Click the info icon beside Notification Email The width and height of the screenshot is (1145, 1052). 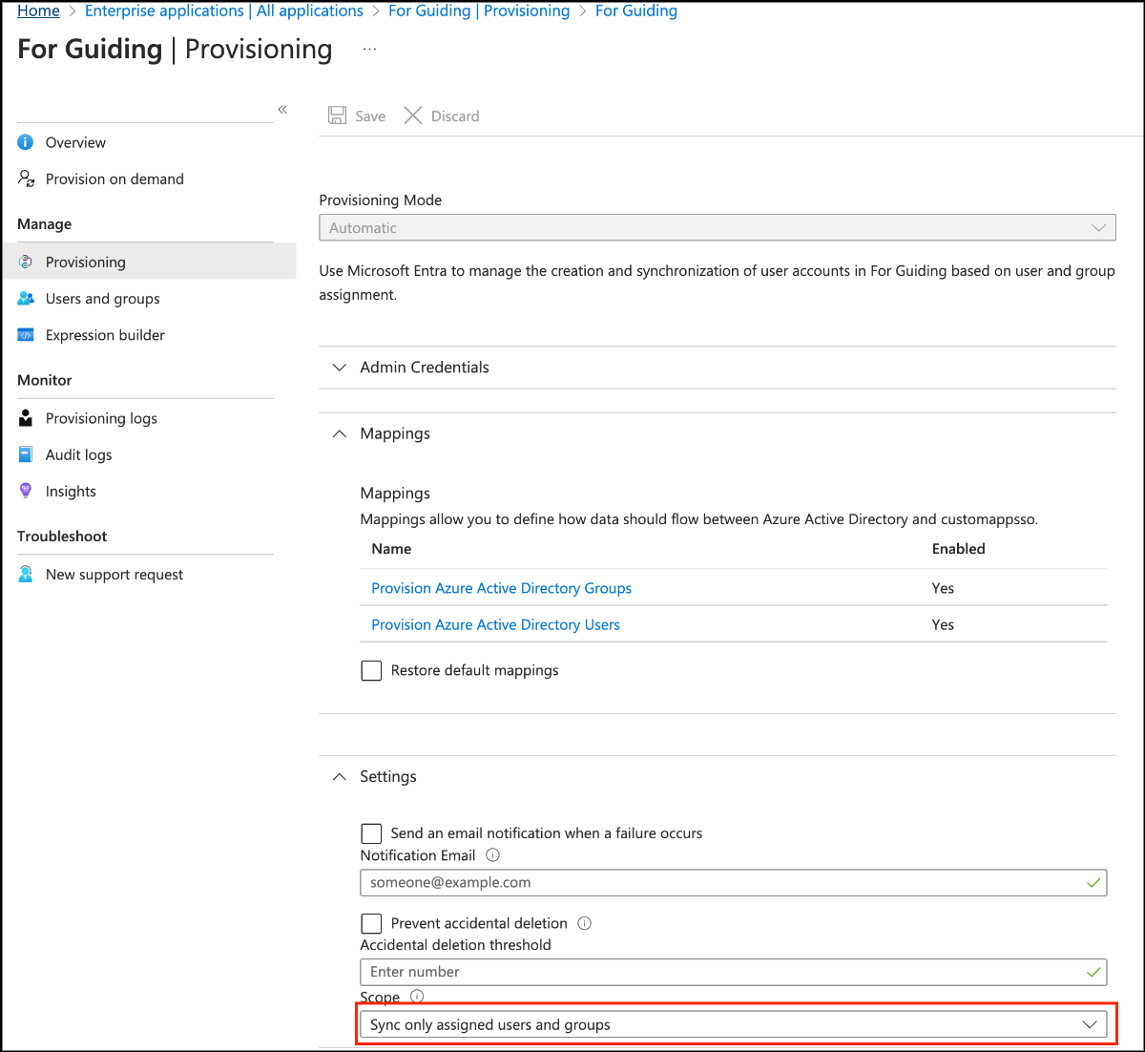pyautogui.click(x=492, y=855)
